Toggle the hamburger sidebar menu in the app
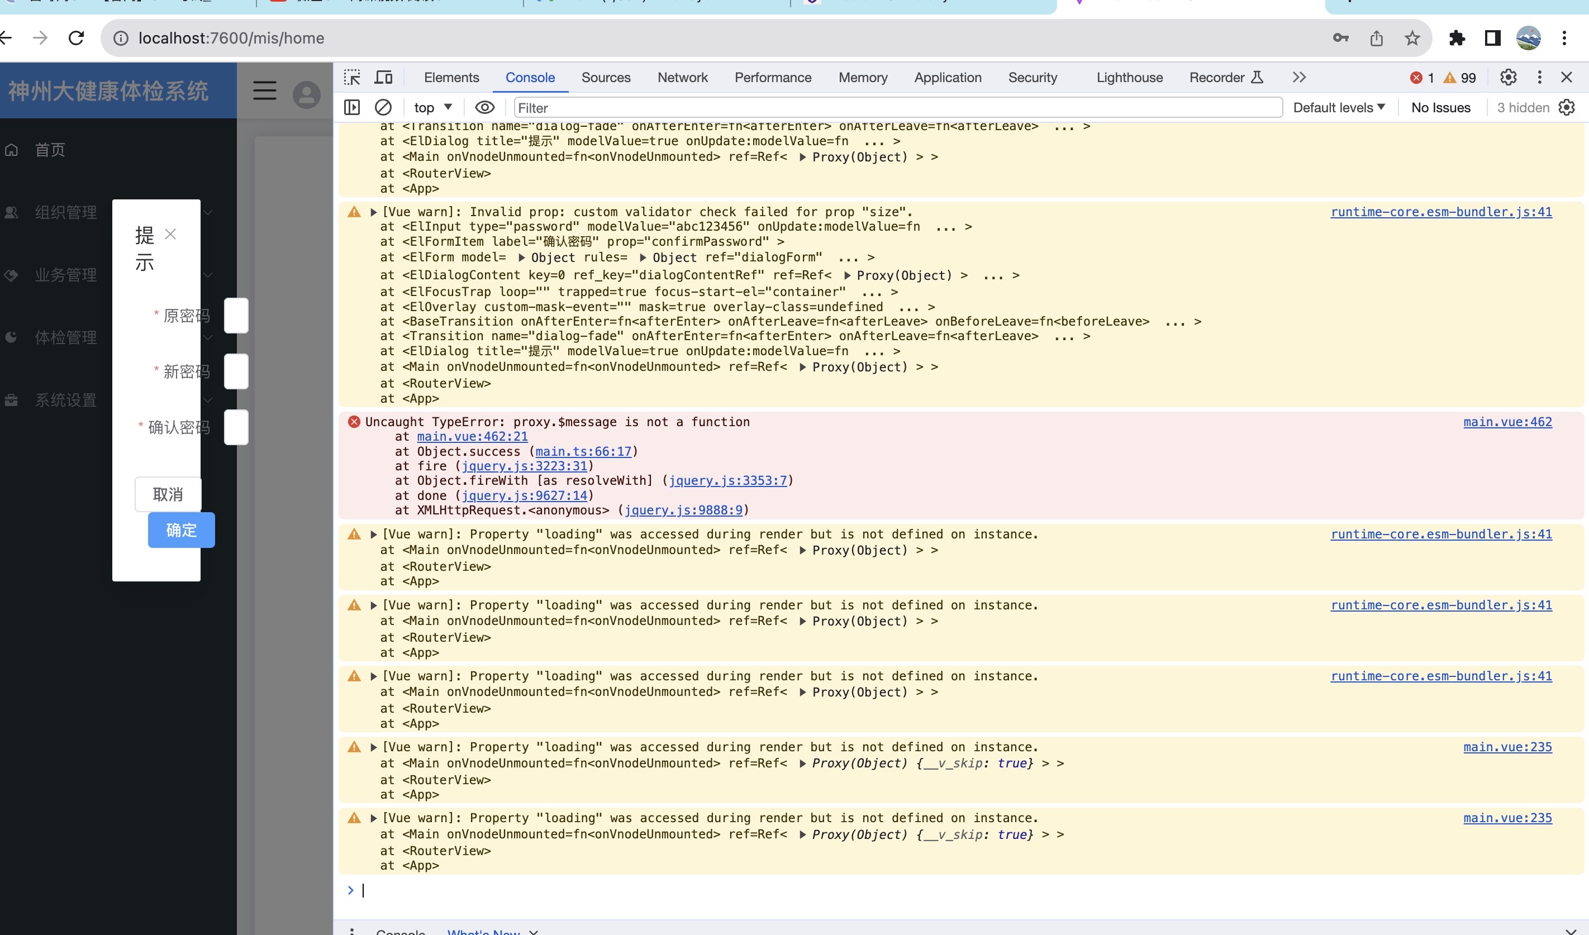The height and width of the screenshot is (935, 1589). point(265,91)
